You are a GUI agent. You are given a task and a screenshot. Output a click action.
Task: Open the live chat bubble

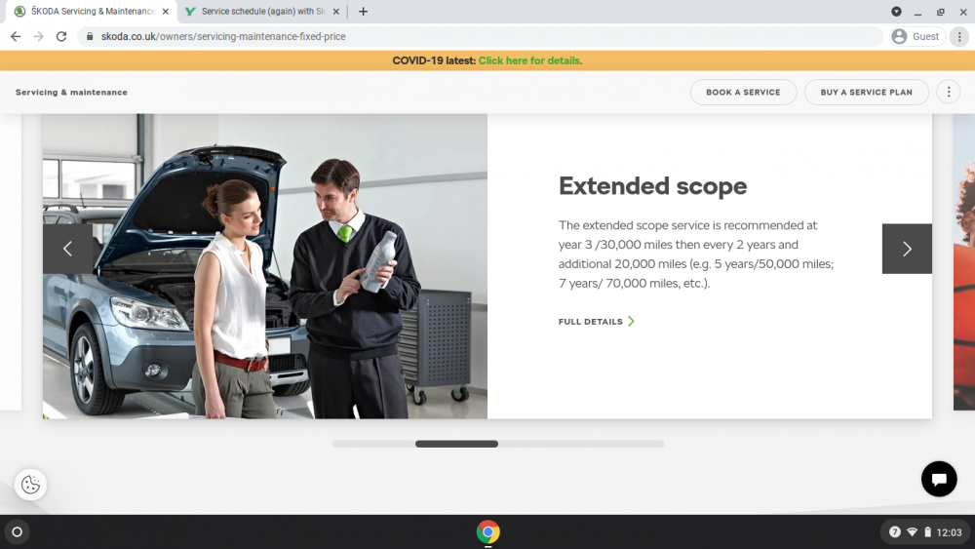click(938, 479)
